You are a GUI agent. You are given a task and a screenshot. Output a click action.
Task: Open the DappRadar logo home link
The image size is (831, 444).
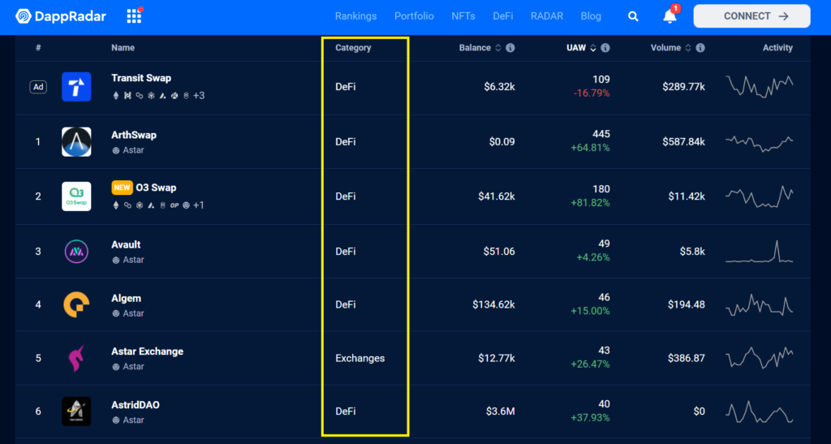point(60,16)
